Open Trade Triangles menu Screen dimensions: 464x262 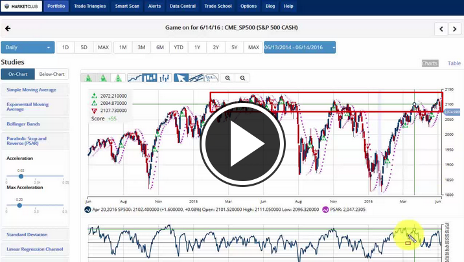89,6
